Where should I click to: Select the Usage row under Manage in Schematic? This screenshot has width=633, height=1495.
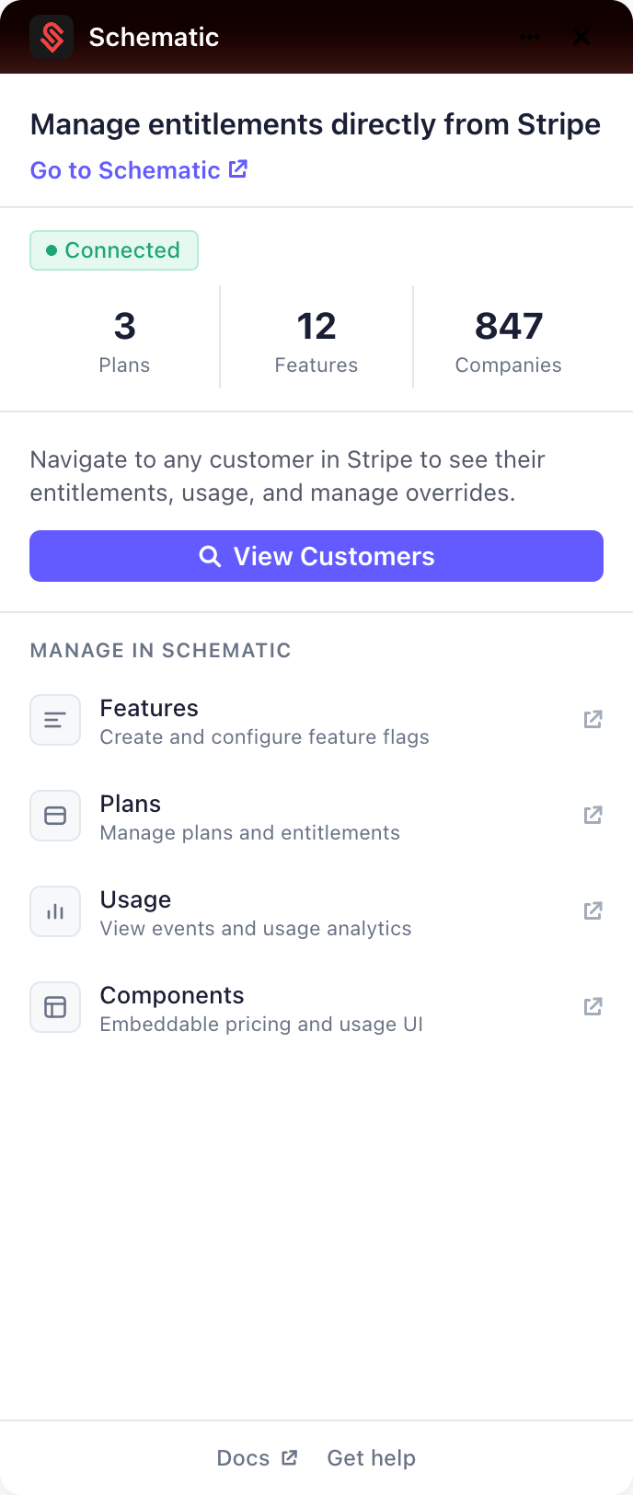(256, 911)
